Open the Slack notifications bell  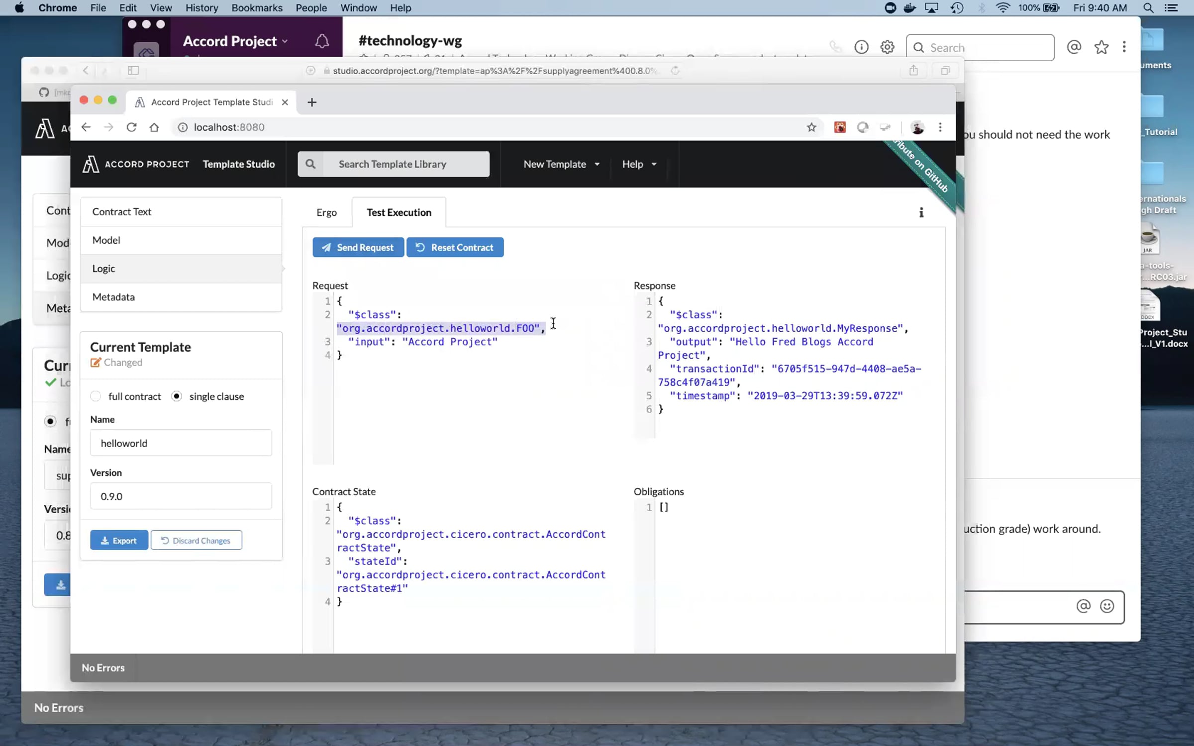(322, 41)
